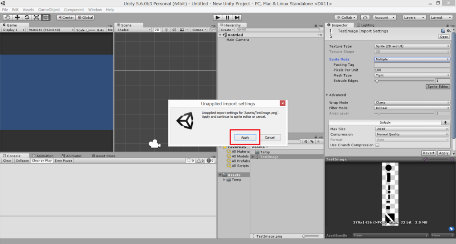Click the Pixels Per Unit field
The image size is (456, 244).
412,70
